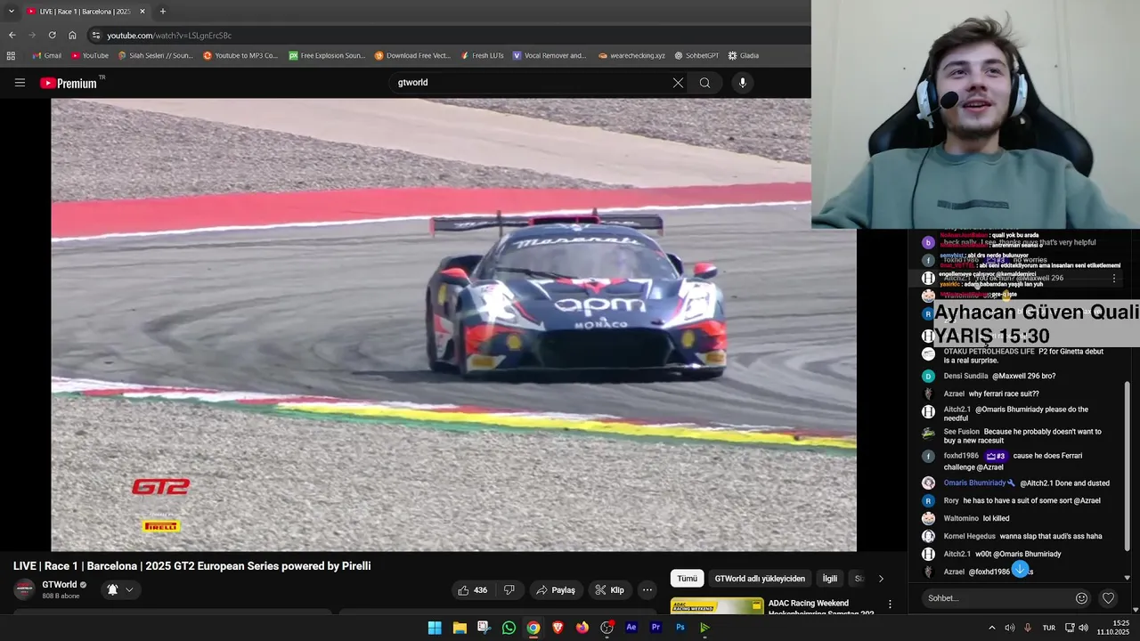Like the video with 436 likes

472,590
